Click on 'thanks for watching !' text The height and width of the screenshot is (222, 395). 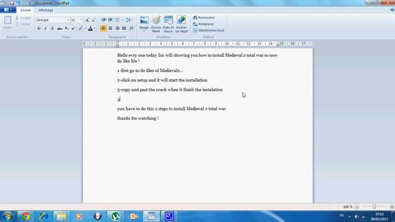138,118
